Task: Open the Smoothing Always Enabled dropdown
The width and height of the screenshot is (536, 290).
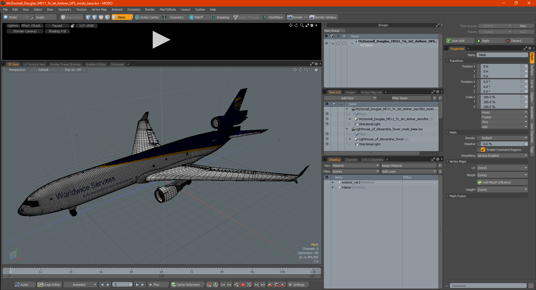Action: (x=502, y=156)
